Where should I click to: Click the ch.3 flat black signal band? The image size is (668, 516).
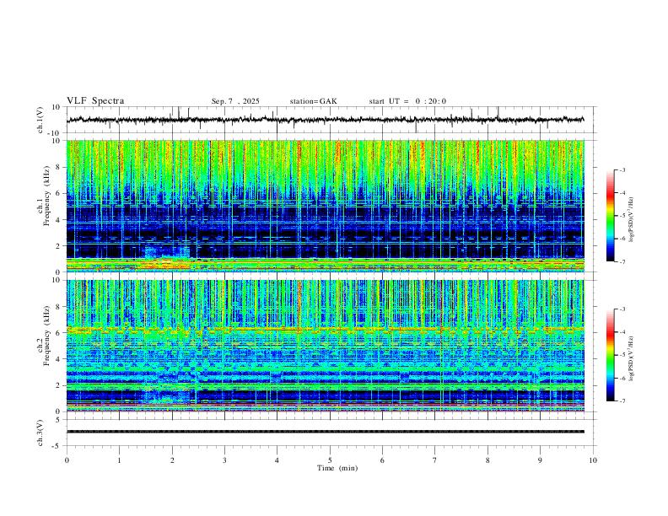[325, 432]
